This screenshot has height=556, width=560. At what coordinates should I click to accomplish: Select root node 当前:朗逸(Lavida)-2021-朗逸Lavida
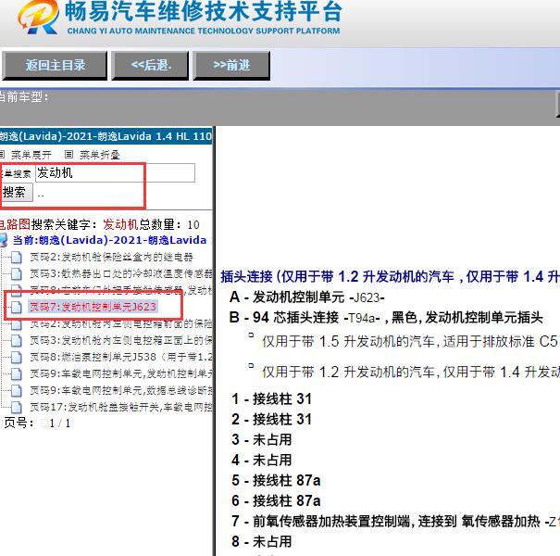click(x=109, y=240)
